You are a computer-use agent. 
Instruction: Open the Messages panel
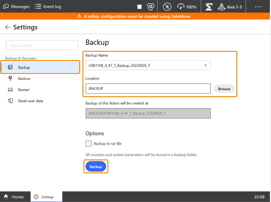(16, 6)
